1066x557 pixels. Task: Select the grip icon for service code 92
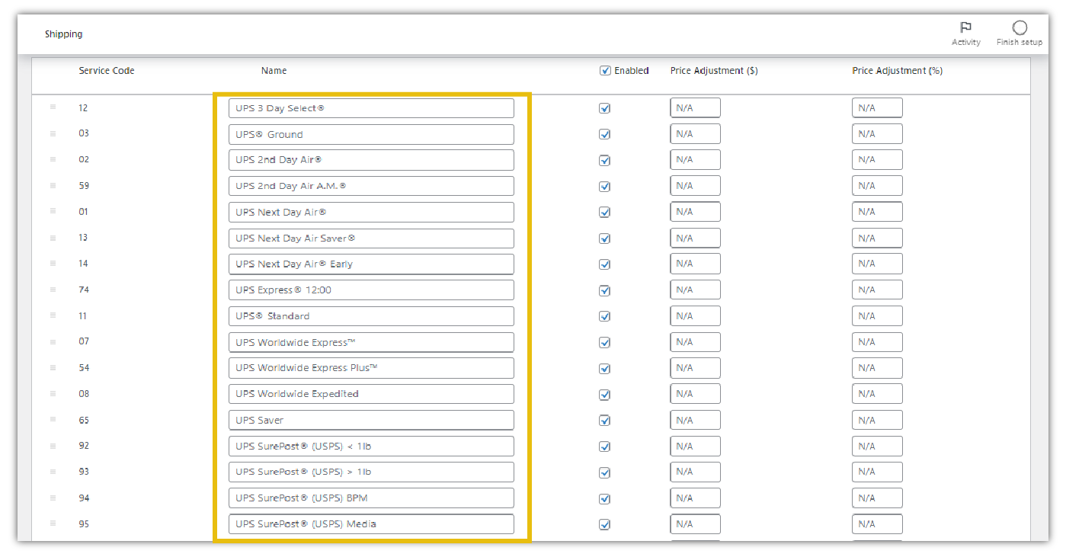pyautogui.click(x=53, y=445)
